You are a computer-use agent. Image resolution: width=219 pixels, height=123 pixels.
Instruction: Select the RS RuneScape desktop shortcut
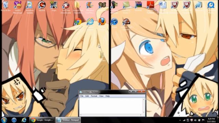[102, 6]
